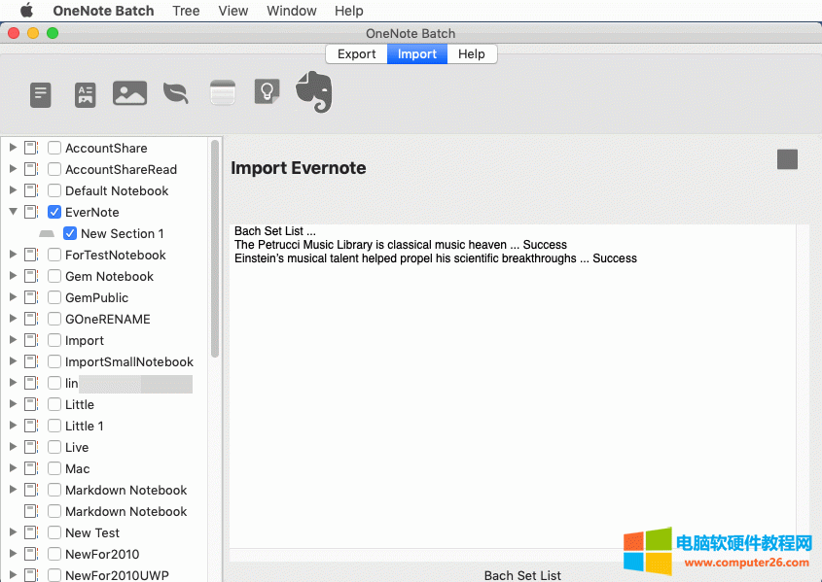
Task: Click the gray stop square icon
Action: click(786, 159)
